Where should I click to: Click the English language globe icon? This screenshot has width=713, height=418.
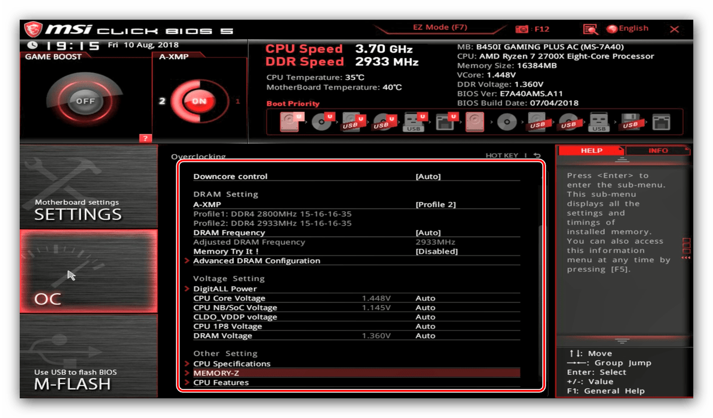coord(611,29)
